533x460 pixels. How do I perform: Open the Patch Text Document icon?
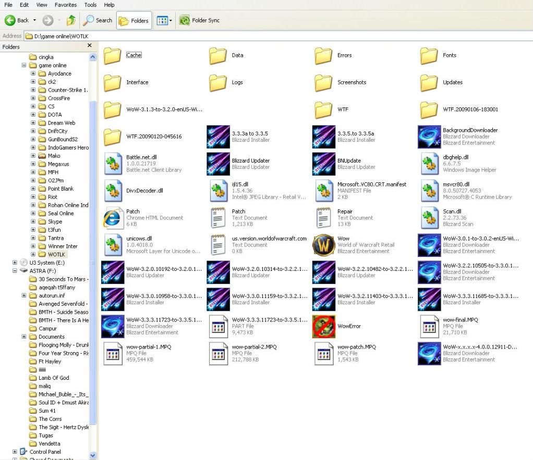tap(218, 218)
